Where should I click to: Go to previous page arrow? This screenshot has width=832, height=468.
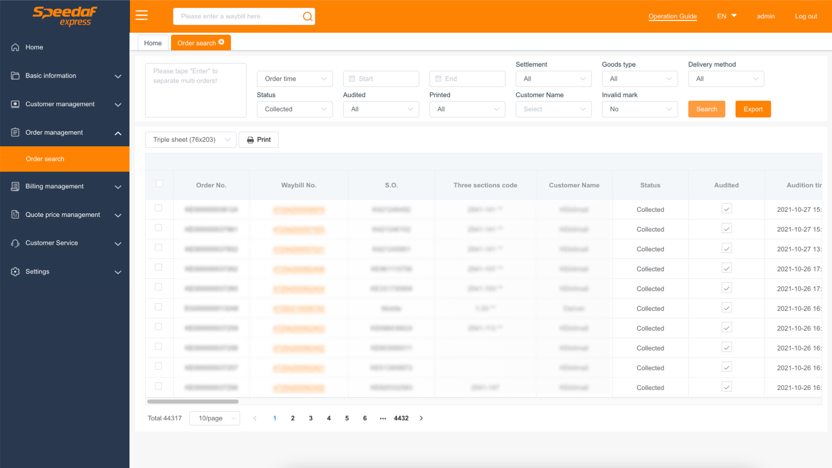pyautogui.click(x=255, y=418)
